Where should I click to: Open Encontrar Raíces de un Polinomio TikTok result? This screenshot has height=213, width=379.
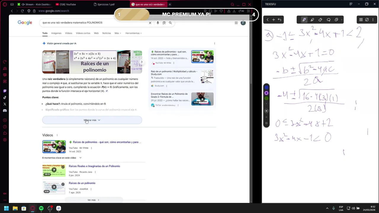coord(169,95)
